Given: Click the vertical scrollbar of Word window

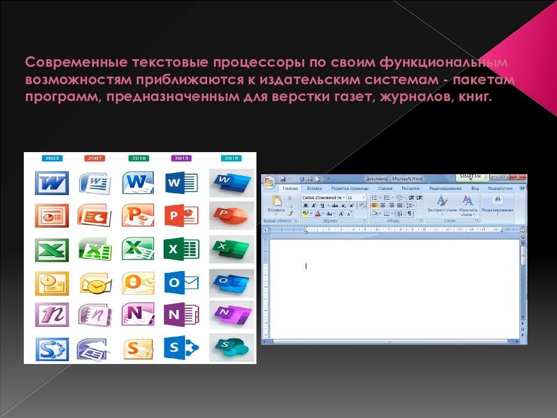Looking at the screenshot, I should tap(523, 280).
